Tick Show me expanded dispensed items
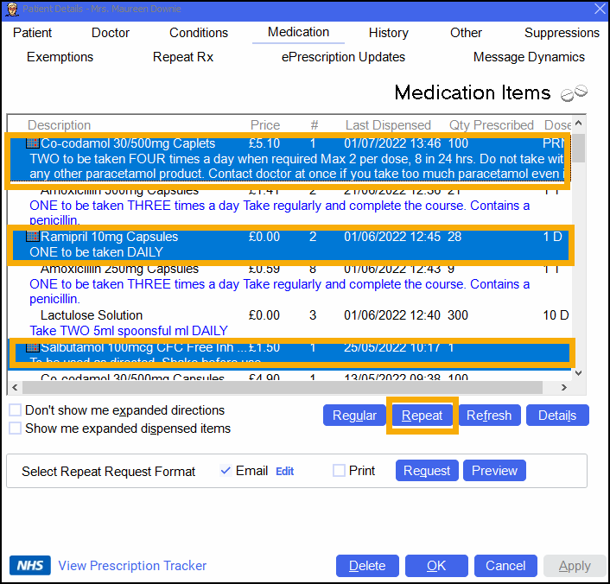 point(16,428)
